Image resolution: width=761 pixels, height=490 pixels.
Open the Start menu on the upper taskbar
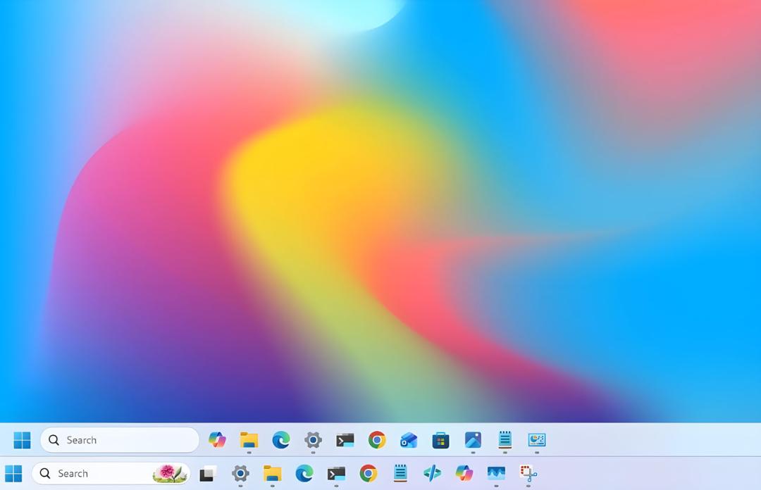22,440
